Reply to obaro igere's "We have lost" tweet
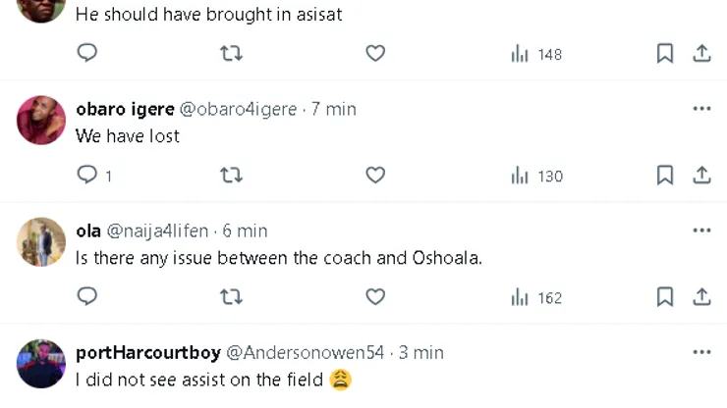The width and height of the screenshot is (727, 408). pos(87,175)
